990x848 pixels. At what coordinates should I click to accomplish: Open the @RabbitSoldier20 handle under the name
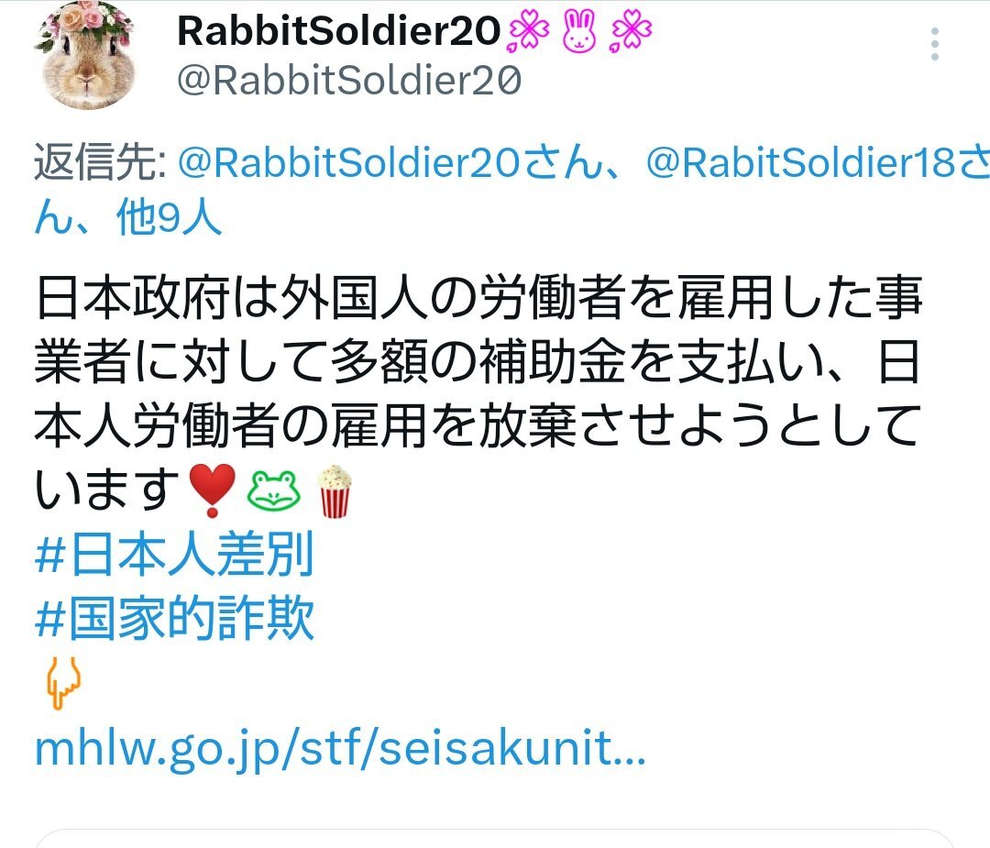click(x=349, y=81)
